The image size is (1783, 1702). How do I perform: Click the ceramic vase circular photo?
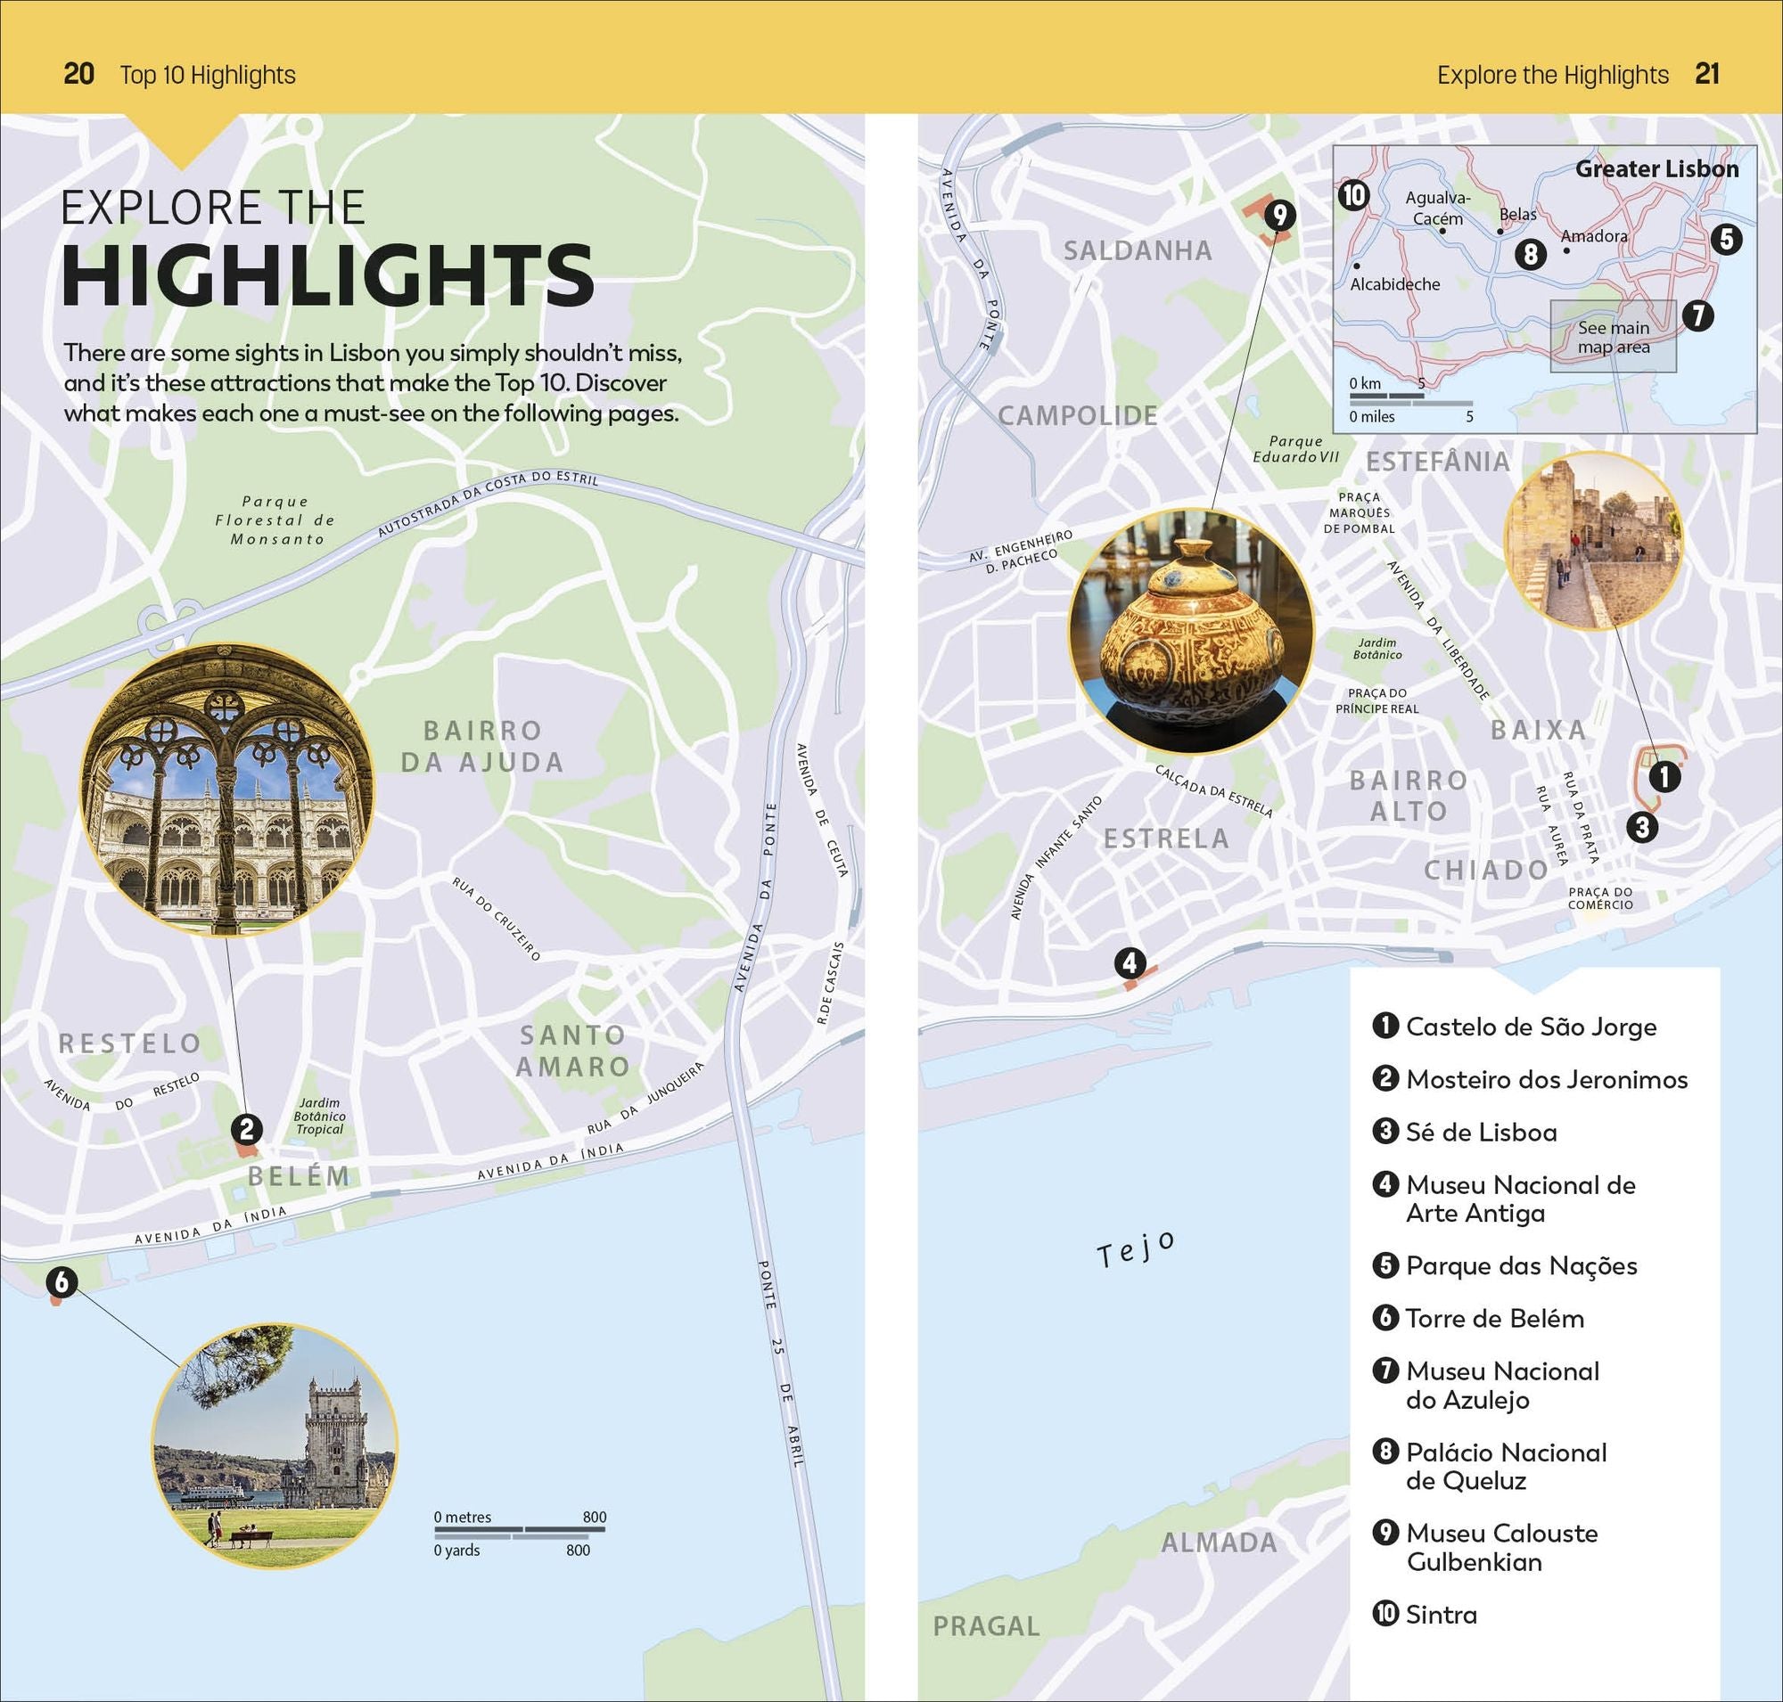tap(1191, 632)
